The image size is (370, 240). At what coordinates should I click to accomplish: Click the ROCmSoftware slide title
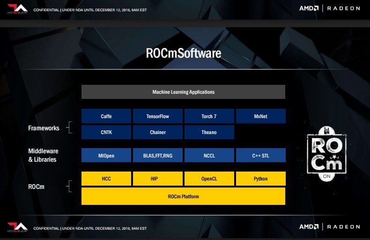[x=184, y=53]
